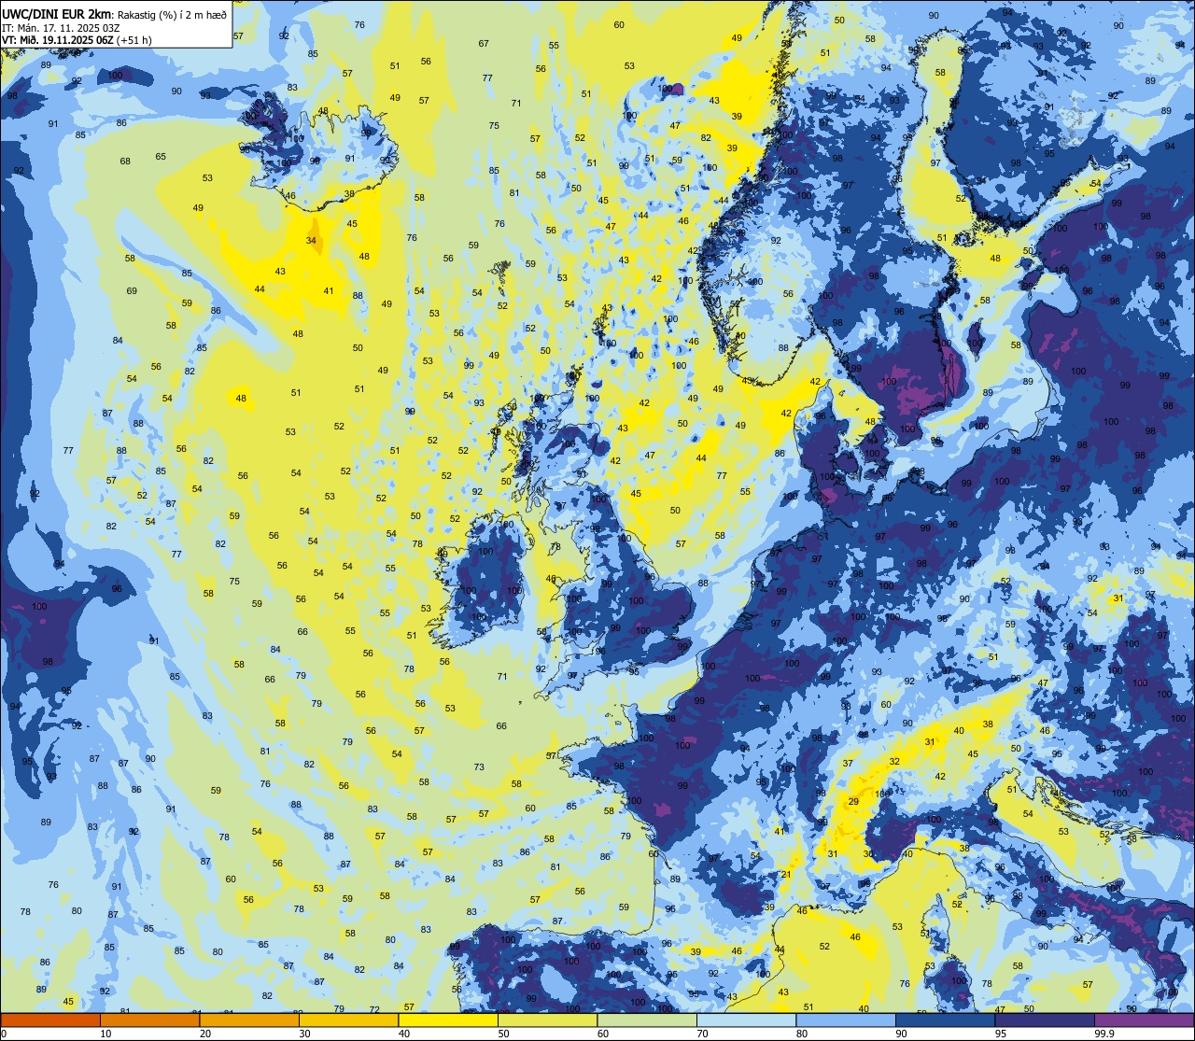
Task: Click the '50' legend tick label
Action: coord(503,1033)
